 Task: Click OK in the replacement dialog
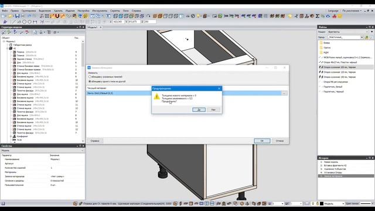262,141
